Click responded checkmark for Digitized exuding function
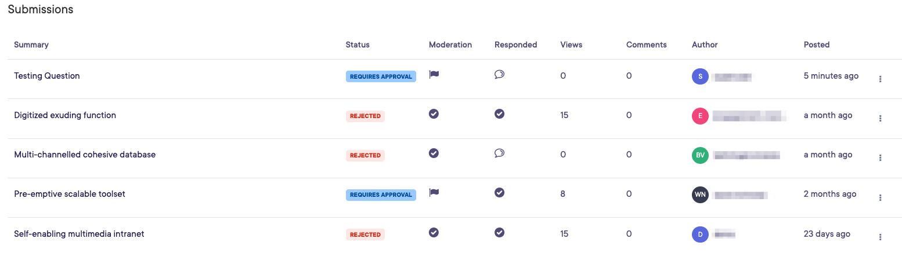 click(499, 114)
